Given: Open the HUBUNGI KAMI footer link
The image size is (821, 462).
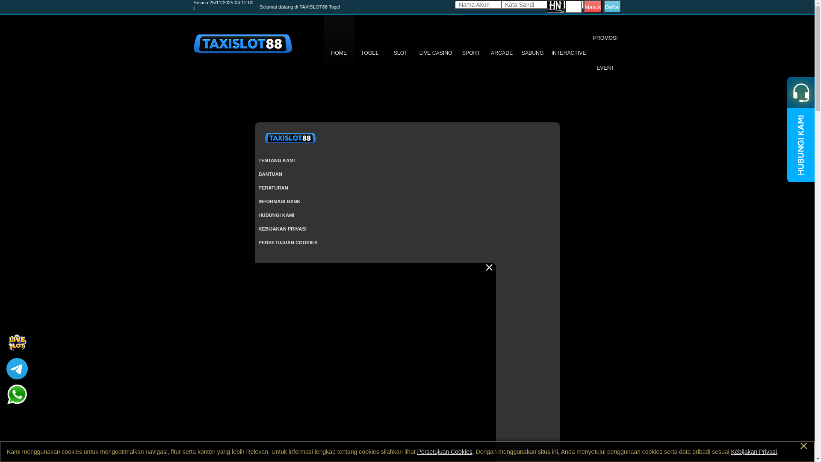Looking at the screenshot, I should click(276, 215).
